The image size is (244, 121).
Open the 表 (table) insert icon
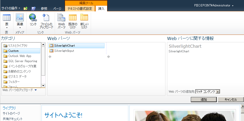pos(7,17)
